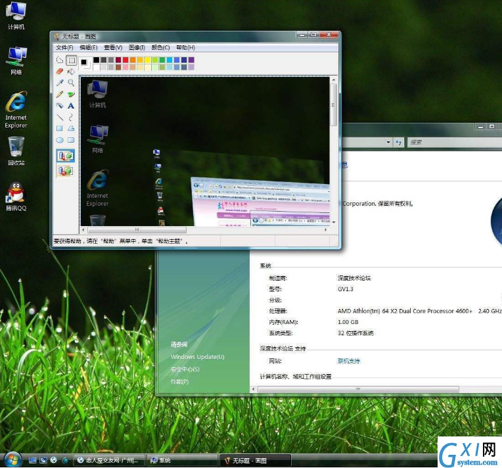Screen dimensions: 502x468
Task: Select the Brush tool in Paint
Action: (71, 94)
